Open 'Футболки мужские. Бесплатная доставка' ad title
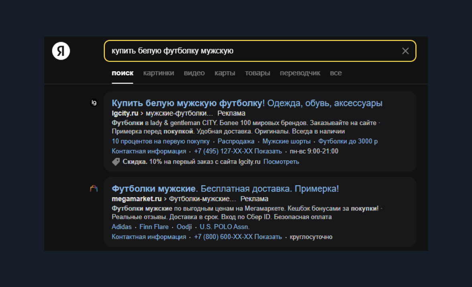 pyautogui.click(x=225, y=189)
